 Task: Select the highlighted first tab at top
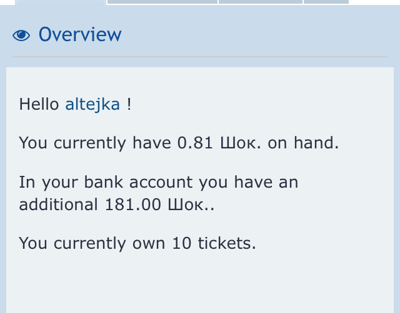click(x=60, y=2)
